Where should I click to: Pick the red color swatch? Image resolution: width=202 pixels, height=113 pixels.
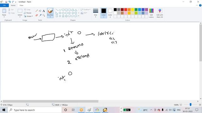point(126,10)
